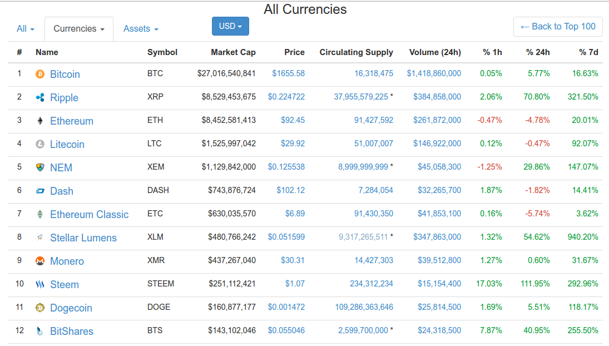Click the Dogecoin logo icon
Image resolution: width=609 pixels, height=346 pixels.
coord(40,308)
